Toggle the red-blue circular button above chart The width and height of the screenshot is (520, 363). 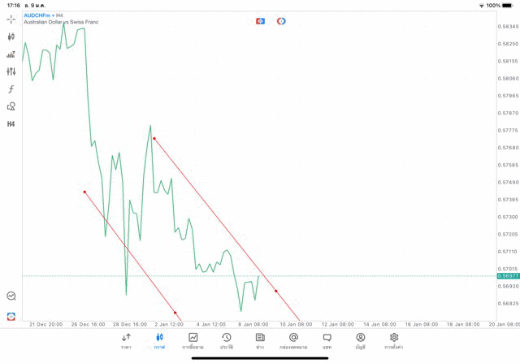pos(281,21)
